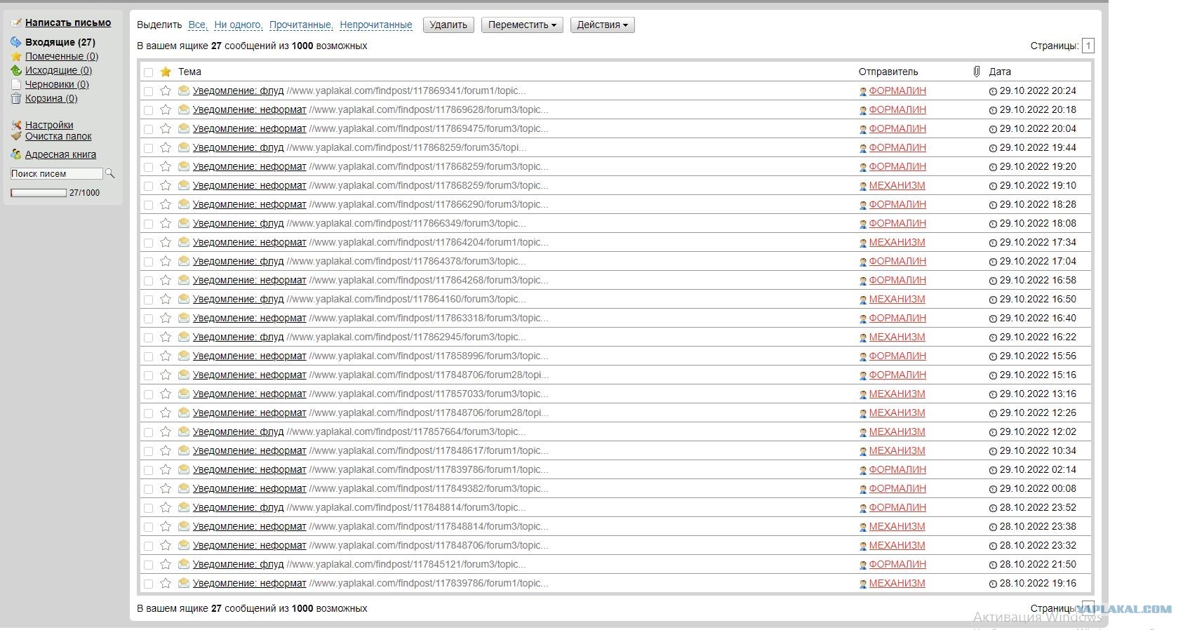Click the clock icon next to 28.10.2022 21:50

click(993, 565)
